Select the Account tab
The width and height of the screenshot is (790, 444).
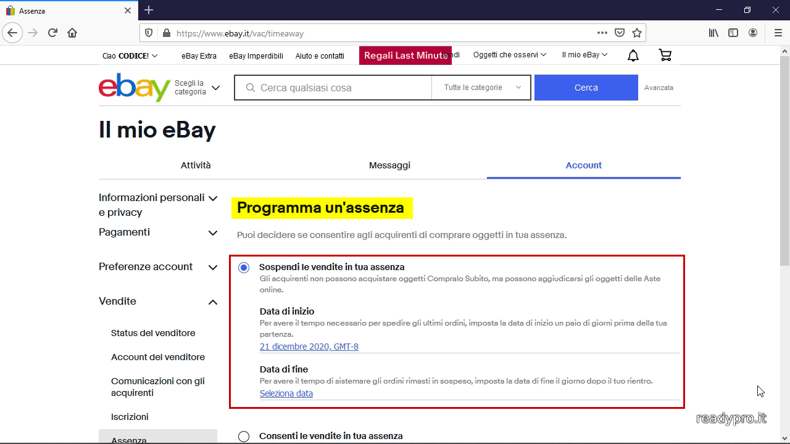pyautogui.click(x=584, y=165)
